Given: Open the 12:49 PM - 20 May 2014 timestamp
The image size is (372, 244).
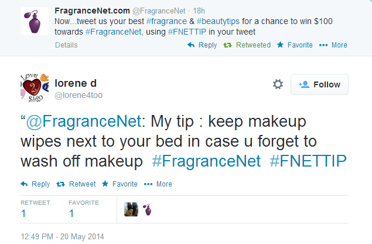Looking at the screenshot, I should 63,236.
